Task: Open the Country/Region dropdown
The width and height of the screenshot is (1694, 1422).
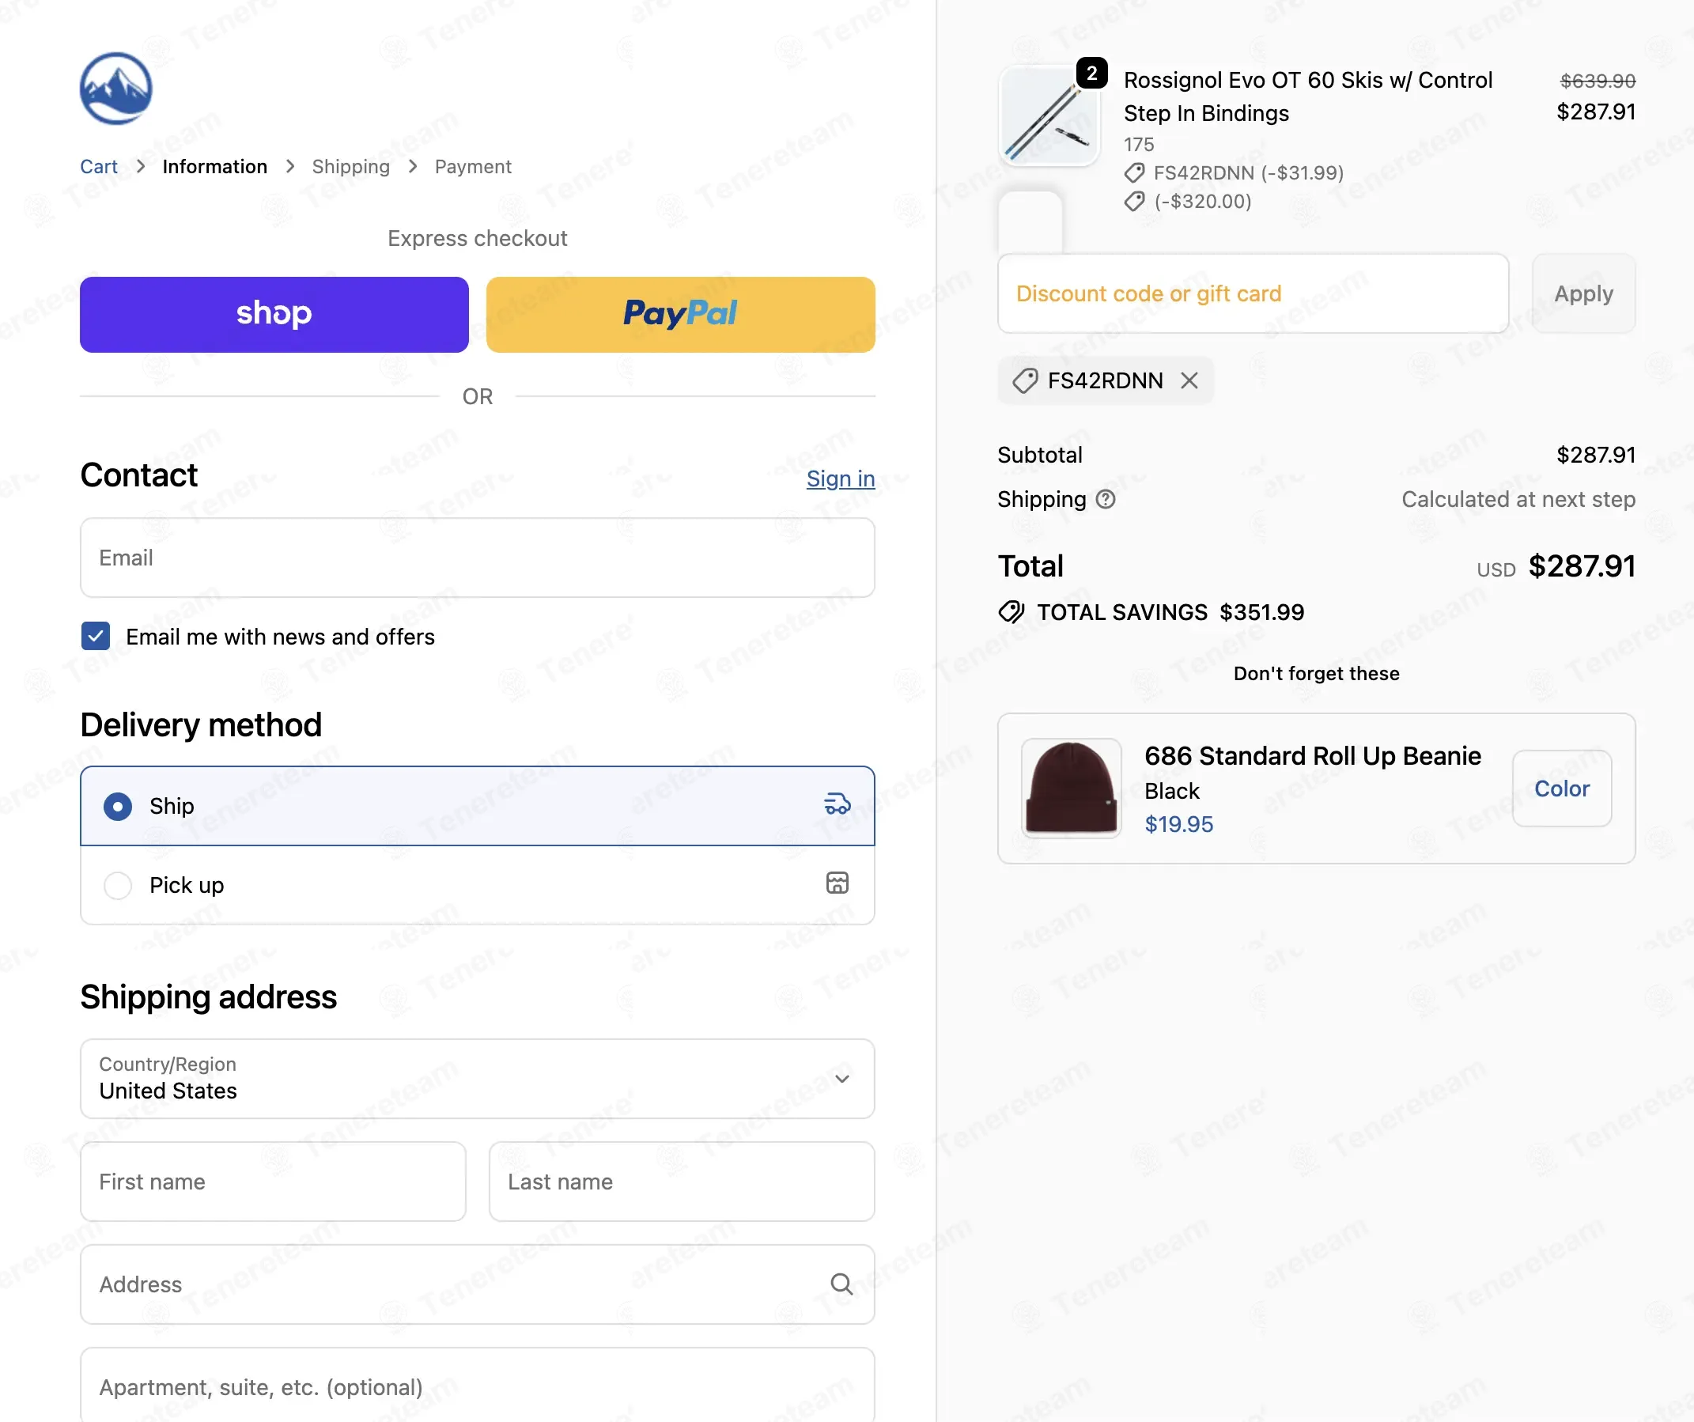Action: pyautogui.click(x=477, y=1079)
